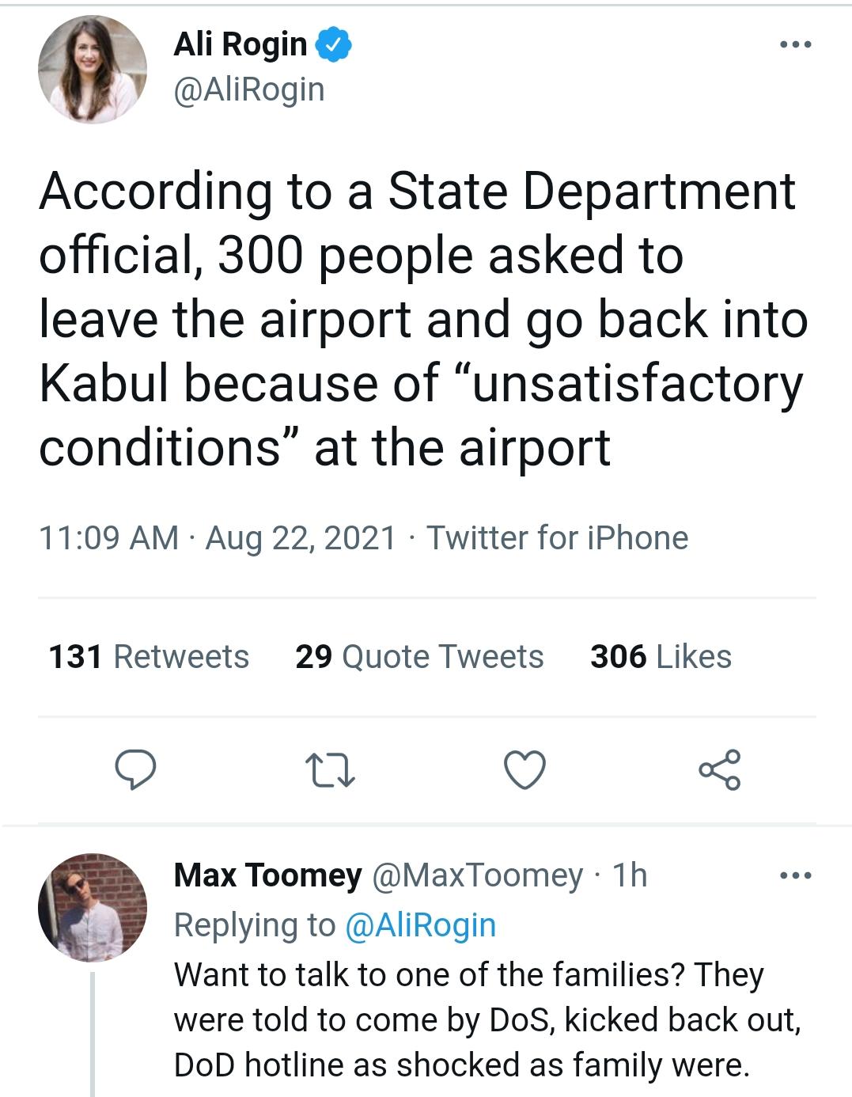Click the 1h timestamp on Max Toomey's reply
The width and height of the screenshot is (852, 1097).
pos(630,875)
